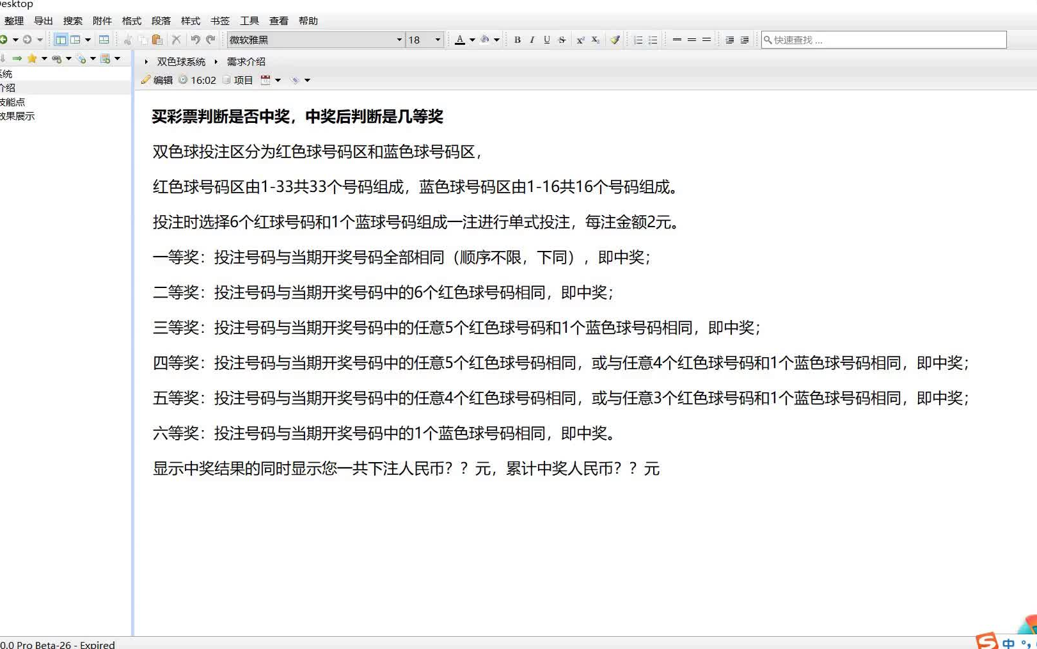Viewport: 1037px width, 649px height.
Task: Toggle strikethrough formatting
Action: click(562, 40)
